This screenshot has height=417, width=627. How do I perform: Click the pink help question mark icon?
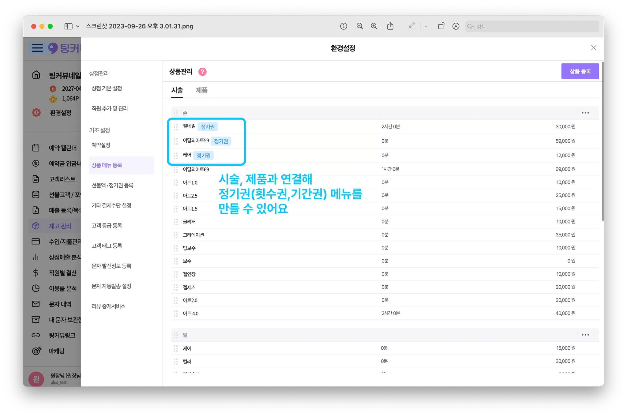pos(202,72)
